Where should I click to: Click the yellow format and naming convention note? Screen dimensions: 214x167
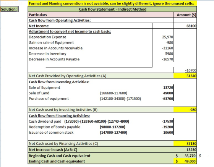click(112, 3)
